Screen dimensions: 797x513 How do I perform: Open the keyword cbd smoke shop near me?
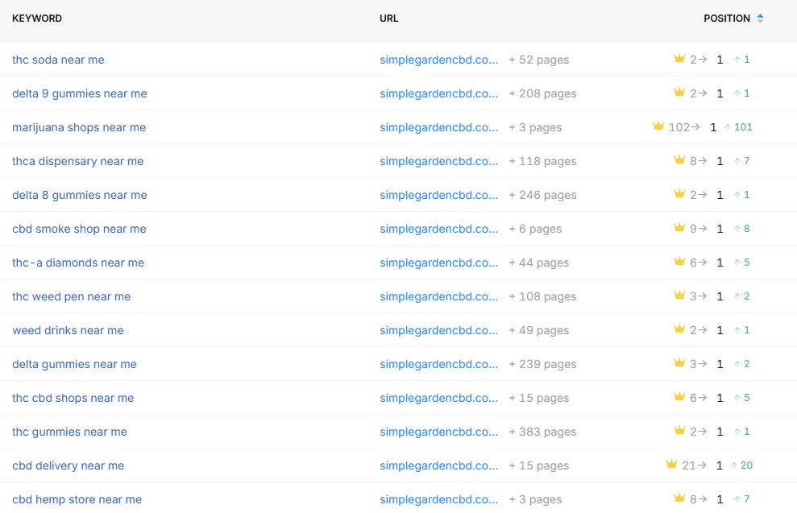click(79, 229)
